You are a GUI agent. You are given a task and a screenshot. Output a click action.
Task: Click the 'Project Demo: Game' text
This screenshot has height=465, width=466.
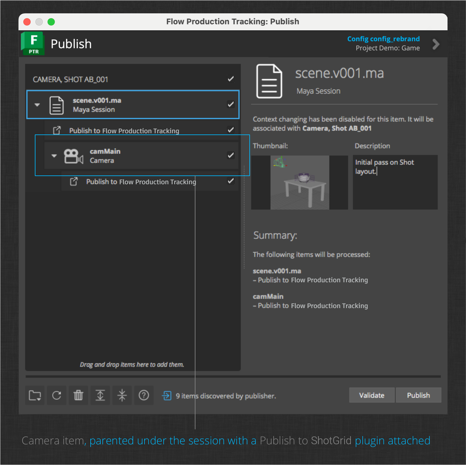[x=388, y=48]
